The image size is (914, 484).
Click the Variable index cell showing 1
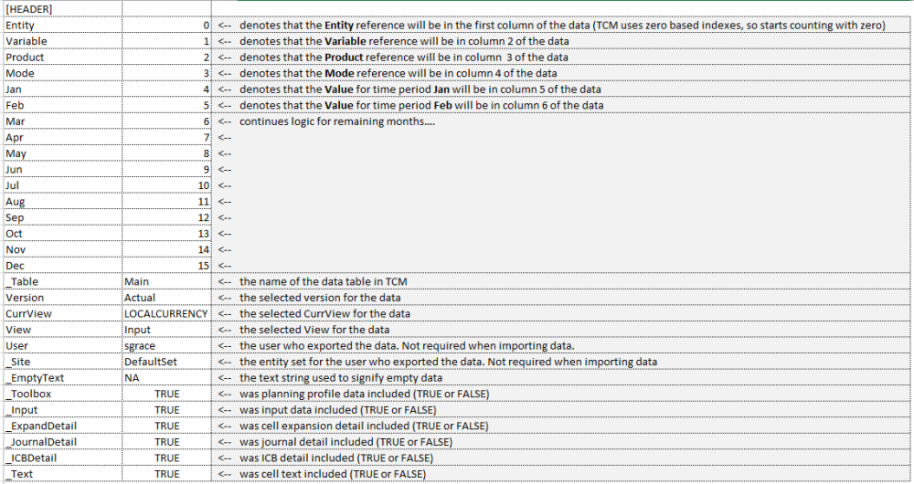point(166,41)
